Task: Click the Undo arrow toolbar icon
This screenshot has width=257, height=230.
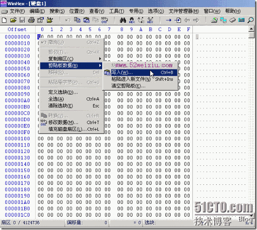Action: click(x=68, y=20)
